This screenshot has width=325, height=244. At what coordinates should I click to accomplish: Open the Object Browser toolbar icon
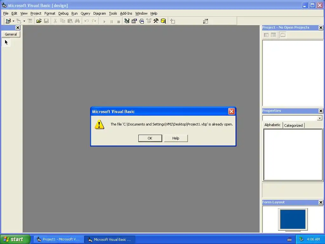pos(149,21)
